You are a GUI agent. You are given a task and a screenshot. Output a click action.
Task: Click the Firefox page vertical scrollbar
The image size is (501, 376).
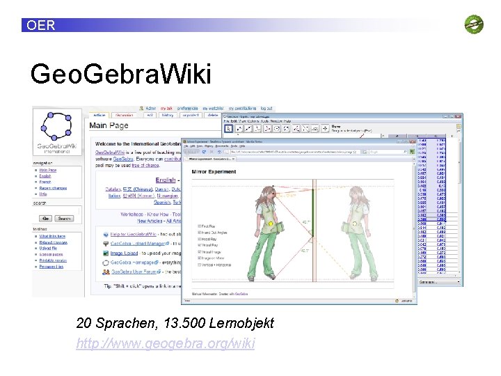pos(415,228)
